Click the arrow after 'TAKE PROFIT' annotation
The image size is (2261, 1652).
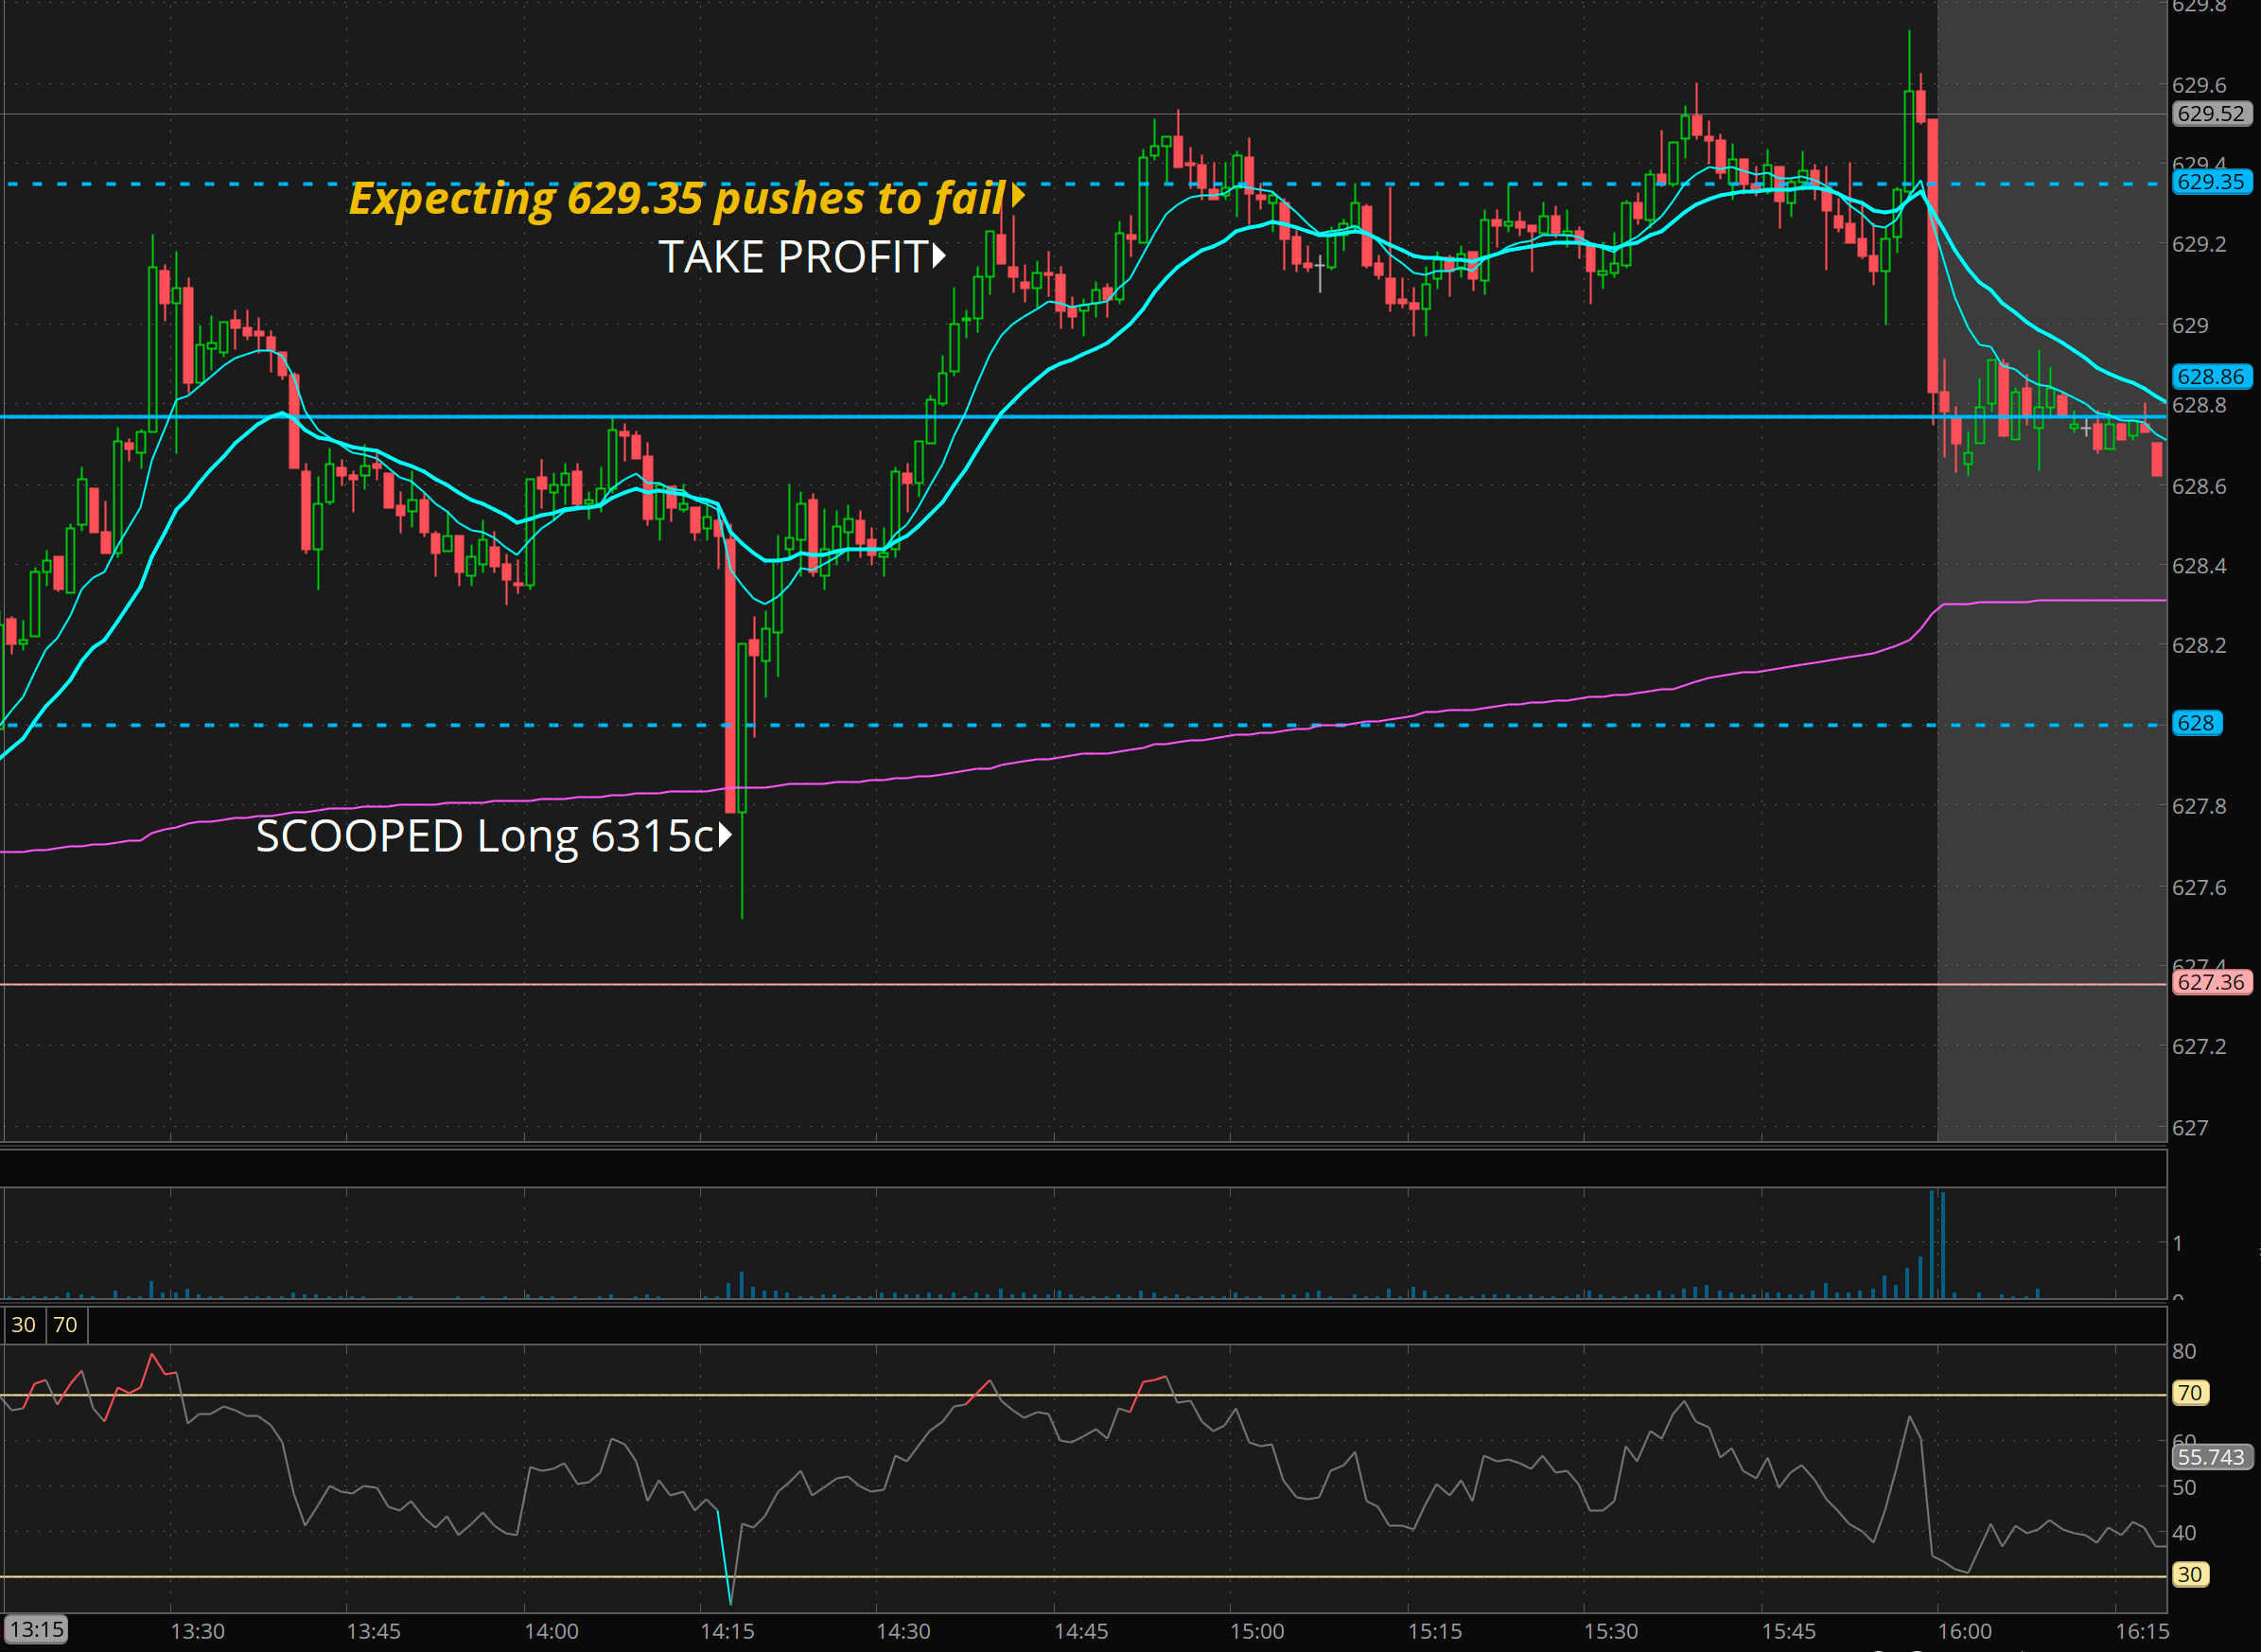pos(938,256)
